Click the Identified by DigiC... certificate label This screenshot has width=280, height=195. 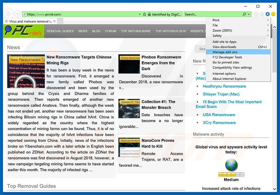coord(167,15)
